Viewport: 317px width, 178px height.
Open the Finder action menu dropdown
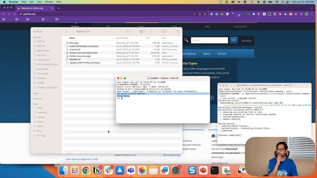(x=165, y=32)
